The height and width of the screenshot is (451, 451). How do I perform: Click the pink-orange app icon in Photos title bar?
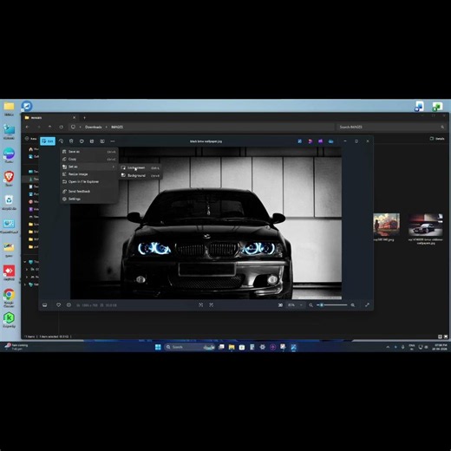pyautogui.click(x=310, y=141)
